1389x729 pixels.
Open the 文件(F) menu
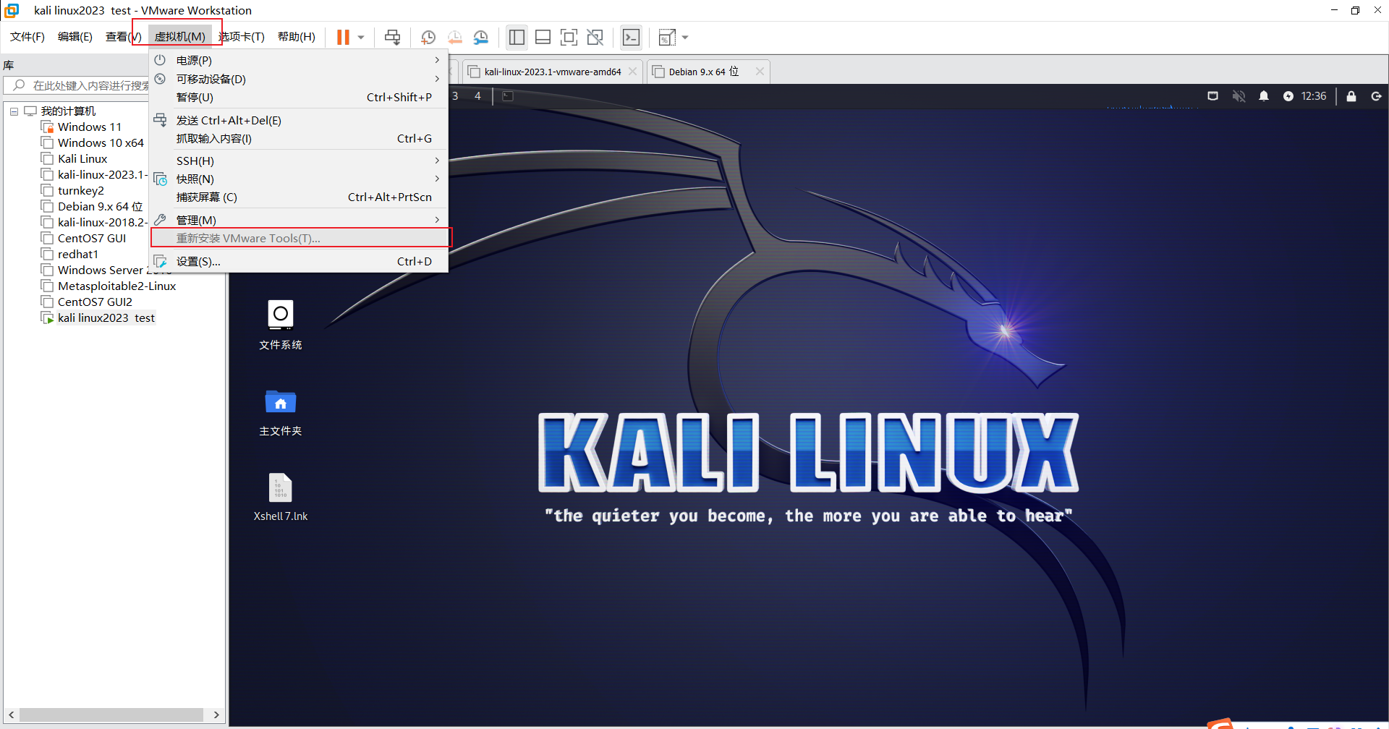27,37
